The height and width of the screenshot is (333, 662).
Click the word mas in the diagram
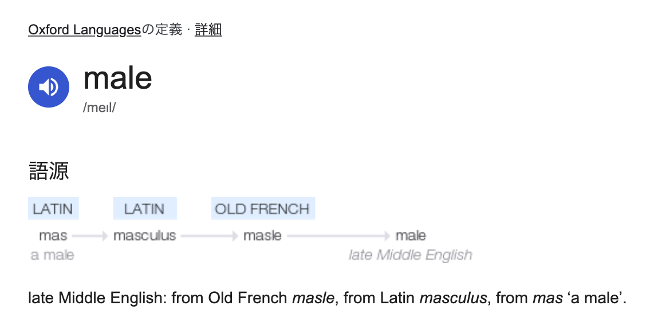coord(53,236)
